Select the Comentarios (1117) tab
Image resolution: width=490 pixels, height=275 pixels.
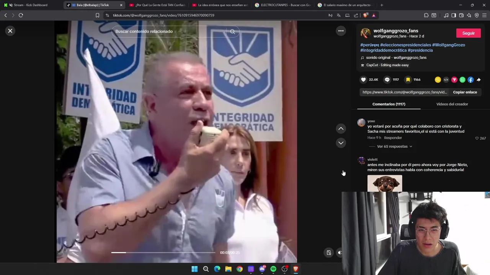[389, 104]
